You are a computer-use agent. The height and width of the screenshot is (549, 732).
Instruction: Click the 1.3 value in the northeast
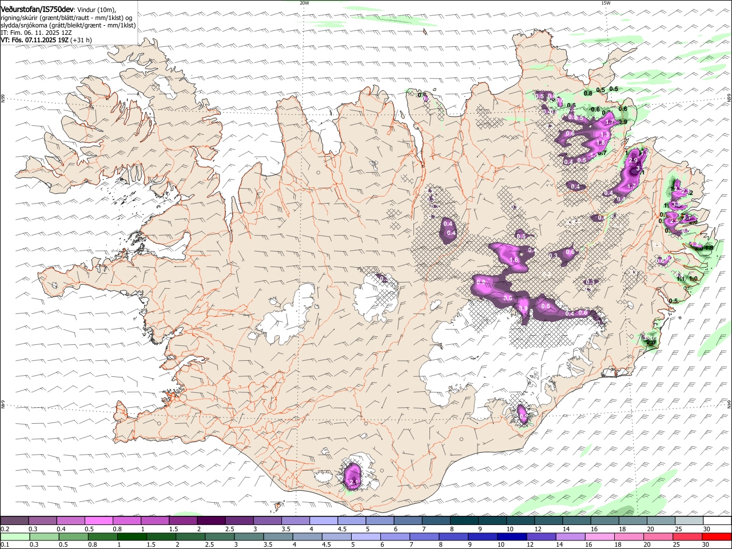click(605, 134)
